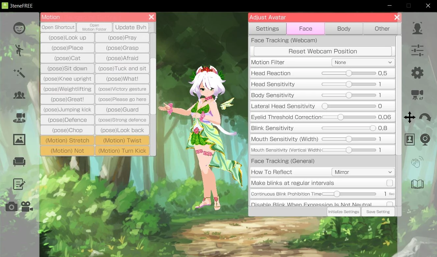437x257 pixels.
Task: Play the (Motion) Not motion
Action: [x=67, y=151]
